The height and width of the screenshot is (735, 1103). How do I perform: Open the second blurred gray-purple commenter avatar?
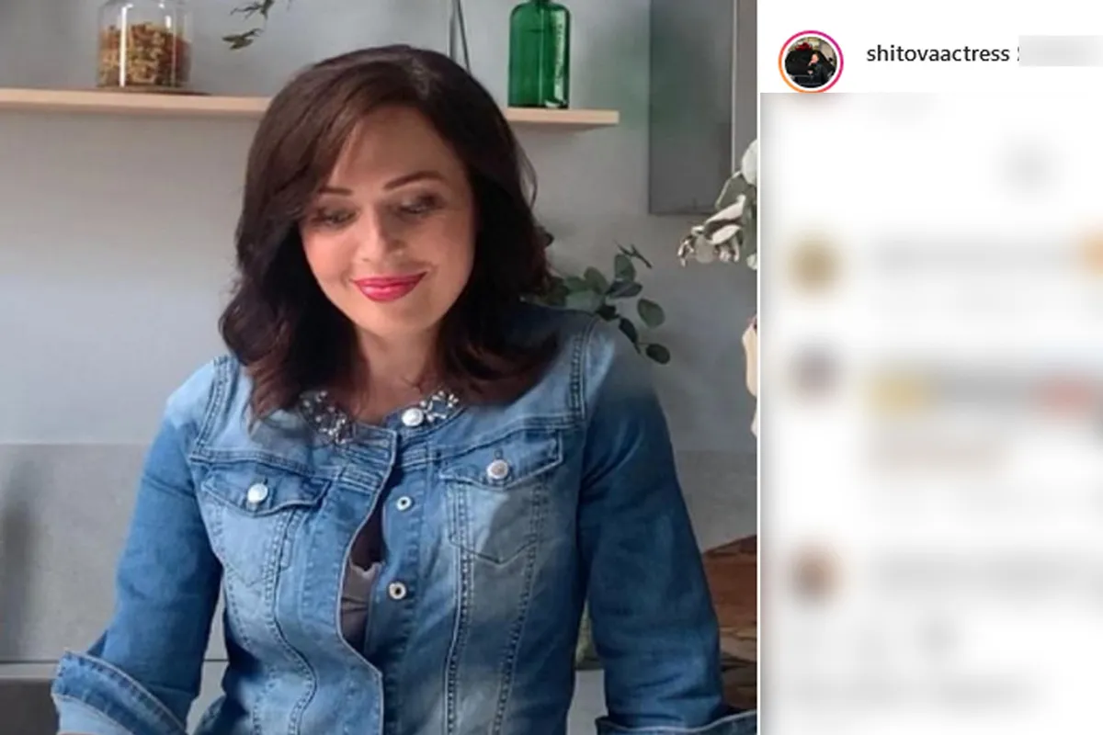(814, 372)
